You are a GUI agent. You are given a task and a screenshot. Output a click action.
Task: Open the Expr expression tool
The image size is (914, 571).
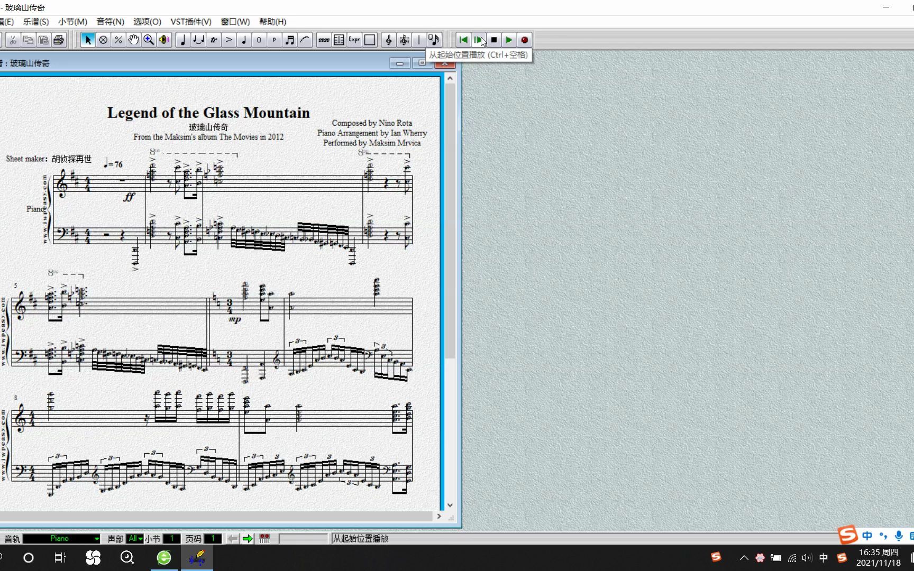[x=354, y=40]
